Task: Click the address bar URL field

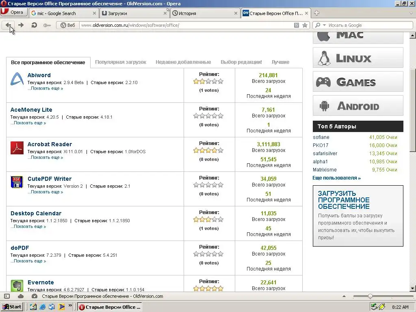Action: 186,25
